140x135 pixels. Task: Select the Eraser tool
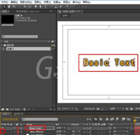point(61,7)
